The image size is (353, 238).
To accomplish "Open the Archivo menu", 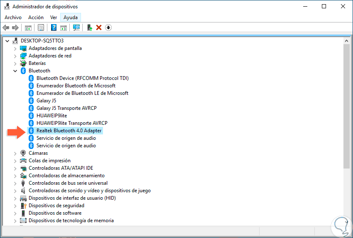I will click(13, 17).
